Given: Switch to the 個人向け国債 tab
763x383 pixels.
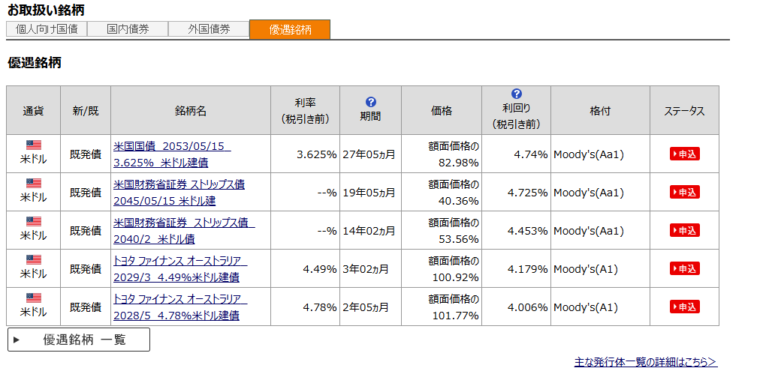Looking at the screenshot, I should (x=47, y=29).
